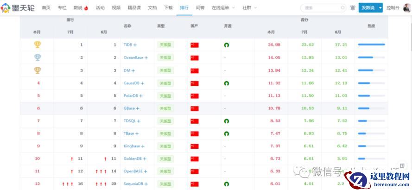Open the 文档 nav item

[152, 8]
